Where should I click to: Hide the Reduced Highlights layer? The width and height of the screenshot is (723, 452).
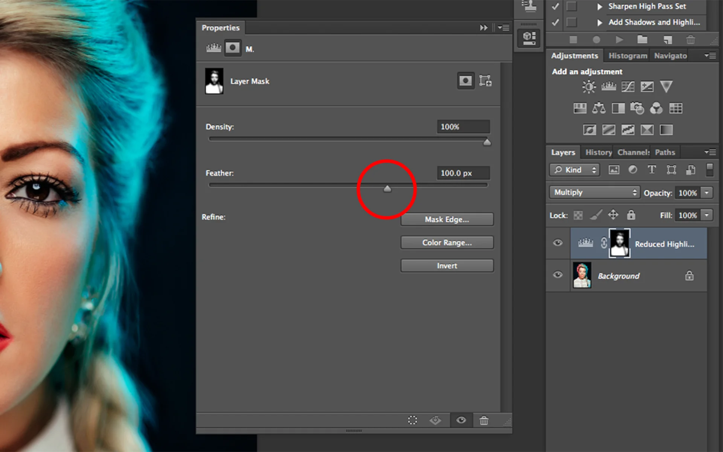(558, 243)
